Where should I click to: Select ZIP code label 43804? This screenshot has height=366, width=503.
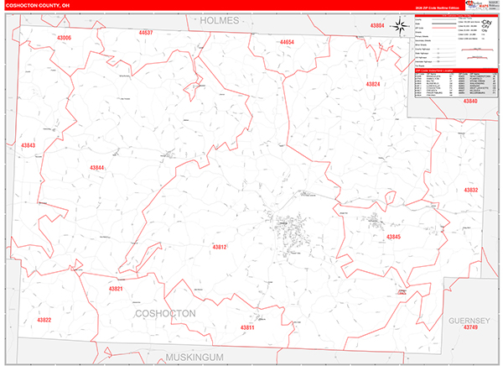click(377, 26)
